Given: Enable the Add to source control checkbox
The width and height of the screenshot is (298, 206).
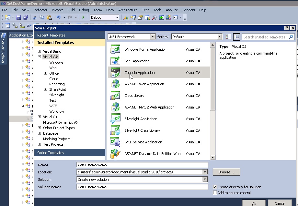Looking at the screenshot, I should 214,192.
